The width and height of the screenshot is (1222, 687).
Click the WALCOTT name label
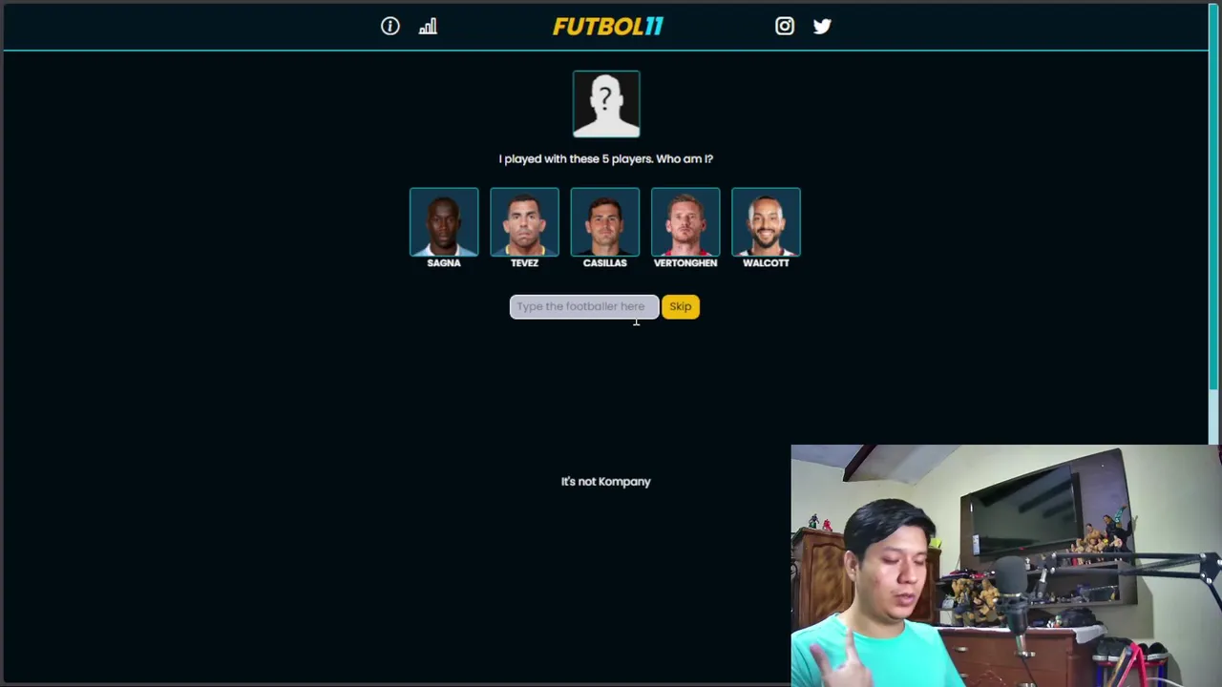pyautogui.click(x=766, y=263)
